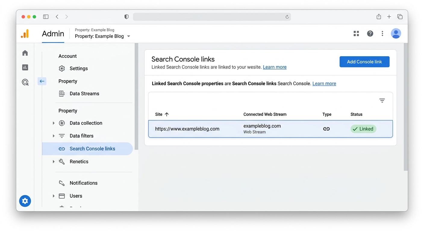Click the browser forward arrow
The height and width of the screenshot is (231, 424).
coord(67,17)
